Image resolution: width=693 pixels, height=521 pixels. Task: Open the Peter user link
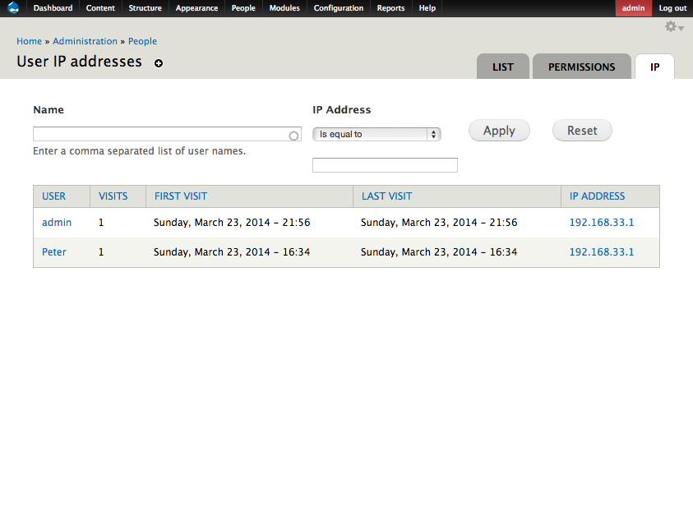click(x=54, y=252)
